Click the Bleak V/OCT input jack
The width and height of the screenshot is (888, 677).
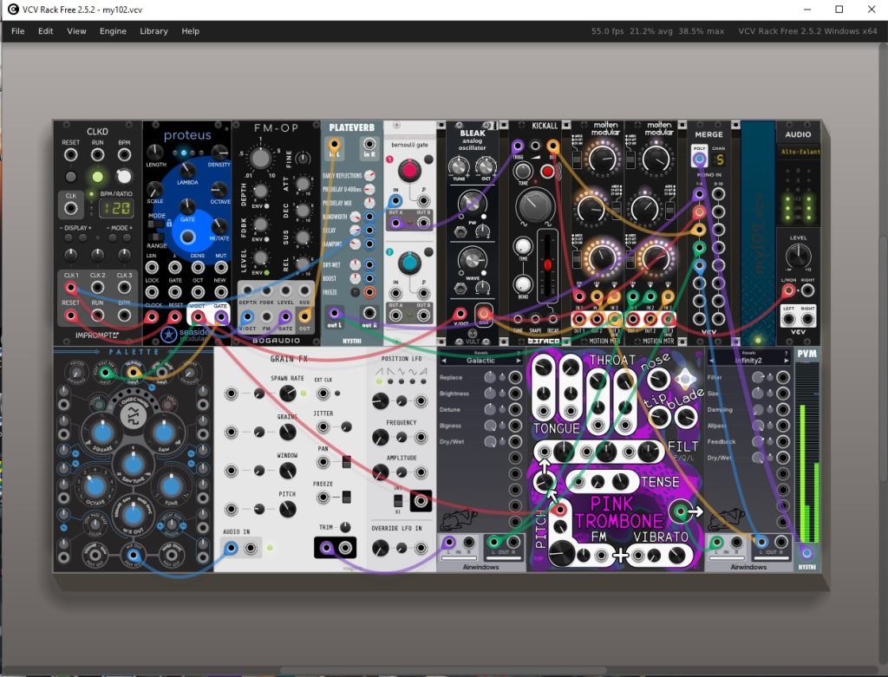pos(460,313)
